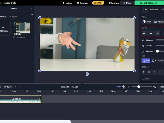Click the top-left resize handle of video

[40, 18]
